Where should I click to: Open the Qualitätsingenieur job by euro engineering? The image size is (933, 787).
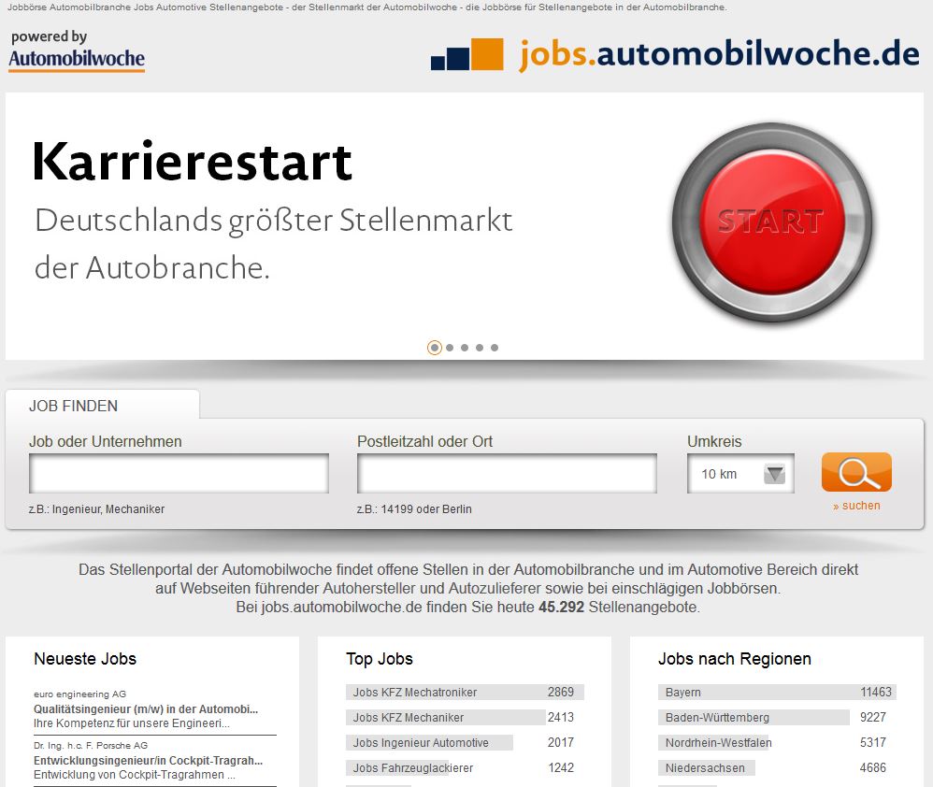(146, 709)
